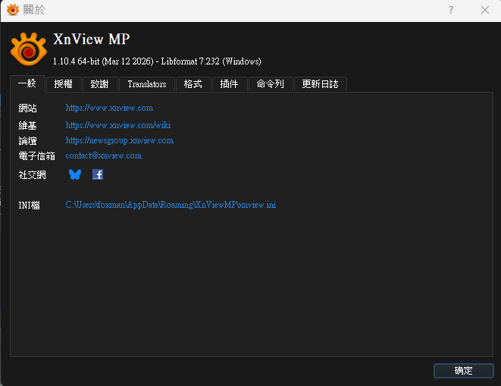
Task: Click the INI檔 label
Action: click(x=29, y=205)
